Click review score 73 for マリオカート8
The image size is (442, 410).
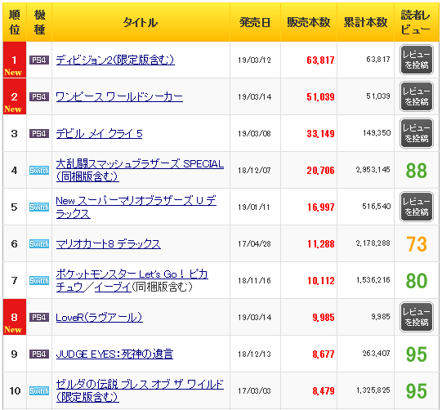coord(417,244)
